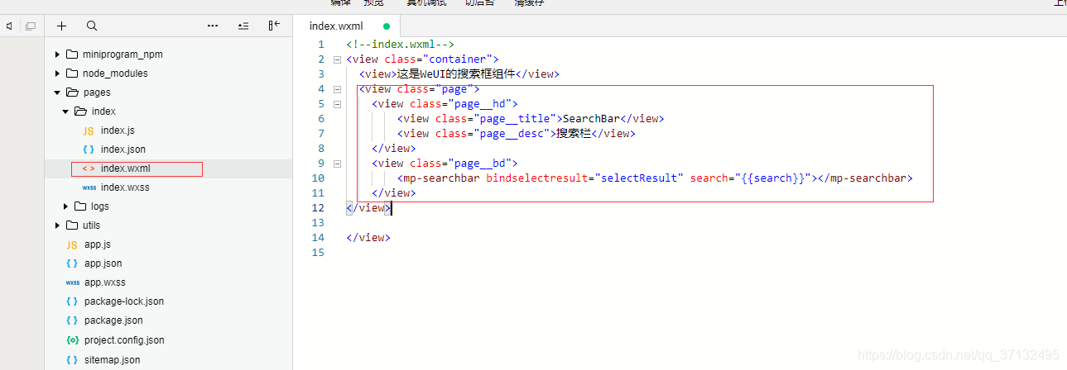Image resolution: width=1067 pixels, height=370 pixels.
Task: Mute simulator sound with speaker icon
Action: click(x=9, y=26)
